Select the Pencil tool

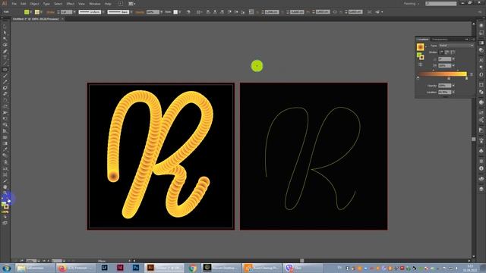(5, 82)
